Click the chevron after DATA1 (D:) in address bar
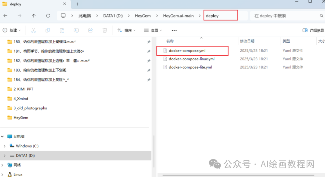325x177 pixels. click(129, 16)
